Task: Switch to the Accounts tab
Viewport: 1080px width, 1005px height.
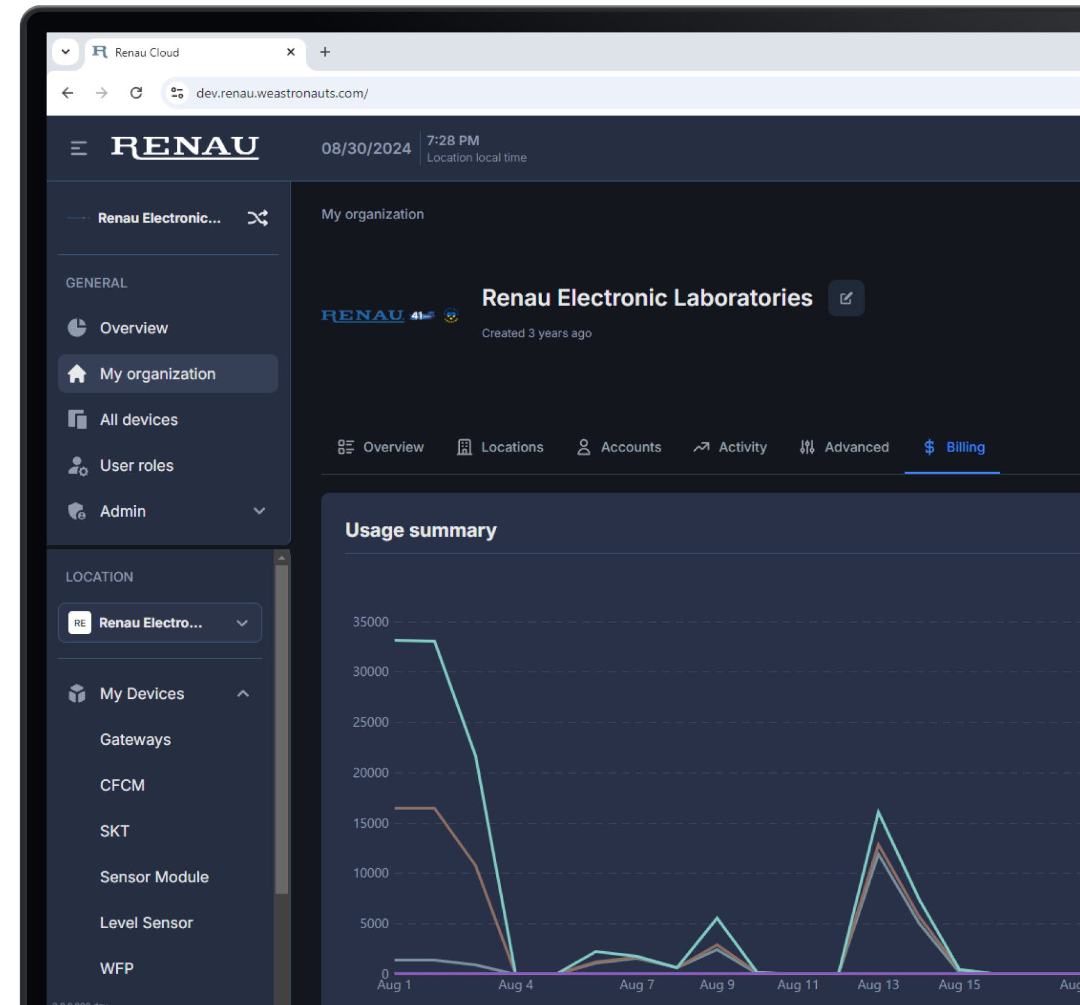Action: pos(619,447)
